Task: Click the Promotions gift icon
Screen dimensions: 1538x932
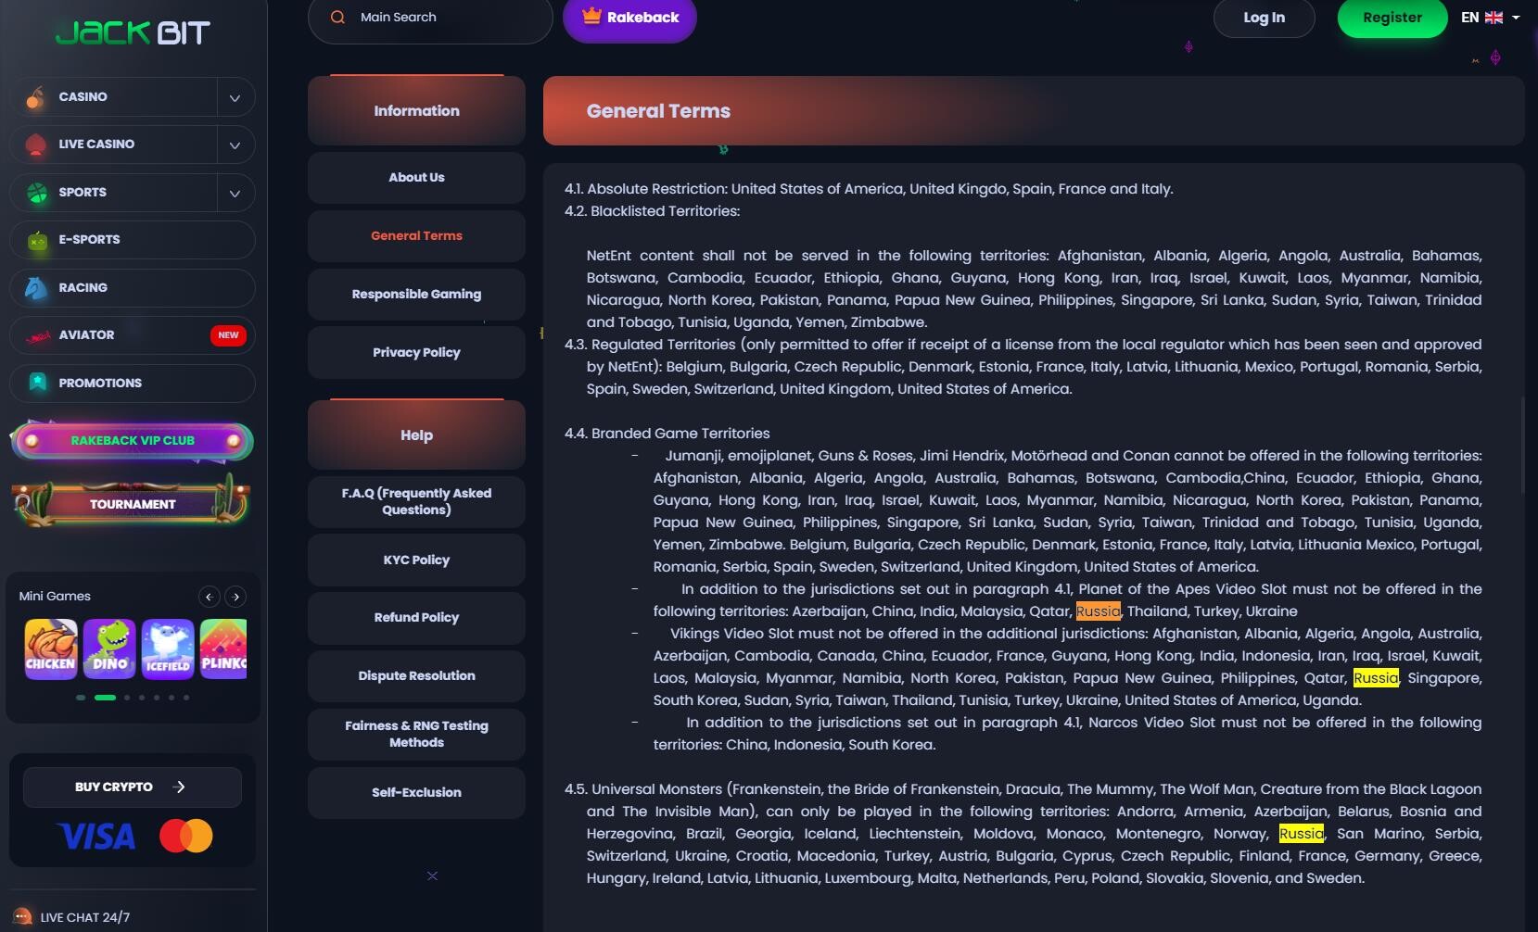Action: pos(37,383)
